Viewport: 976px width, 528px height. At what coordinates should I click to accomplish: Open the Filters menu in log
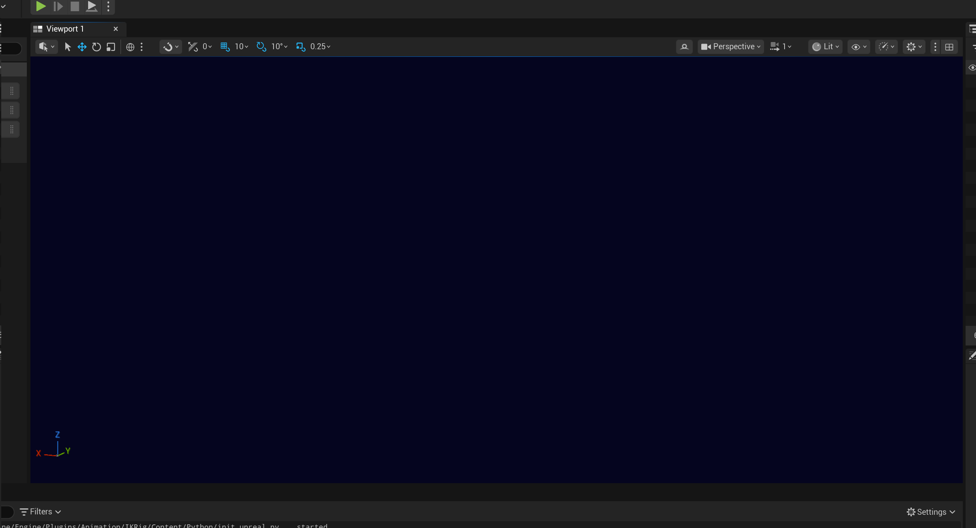point(40,512)
